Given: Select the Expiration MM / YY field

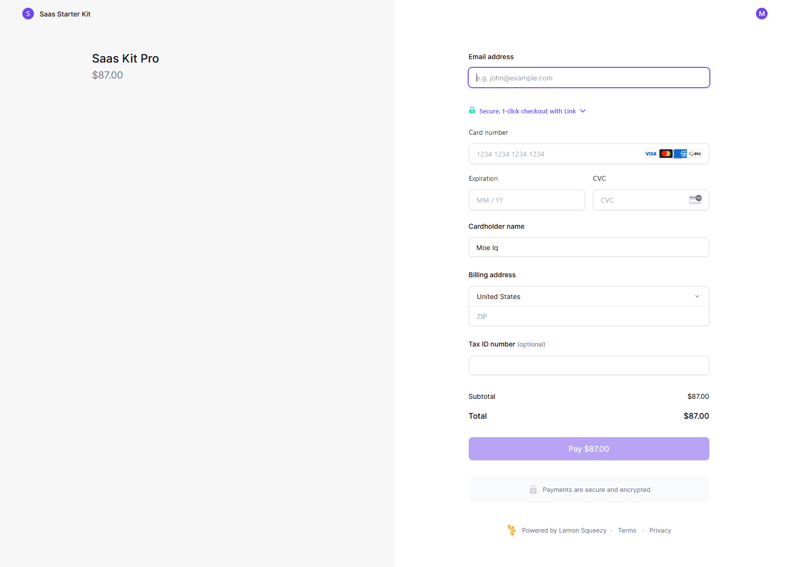Looking at the screenshot, I should 526,200.
